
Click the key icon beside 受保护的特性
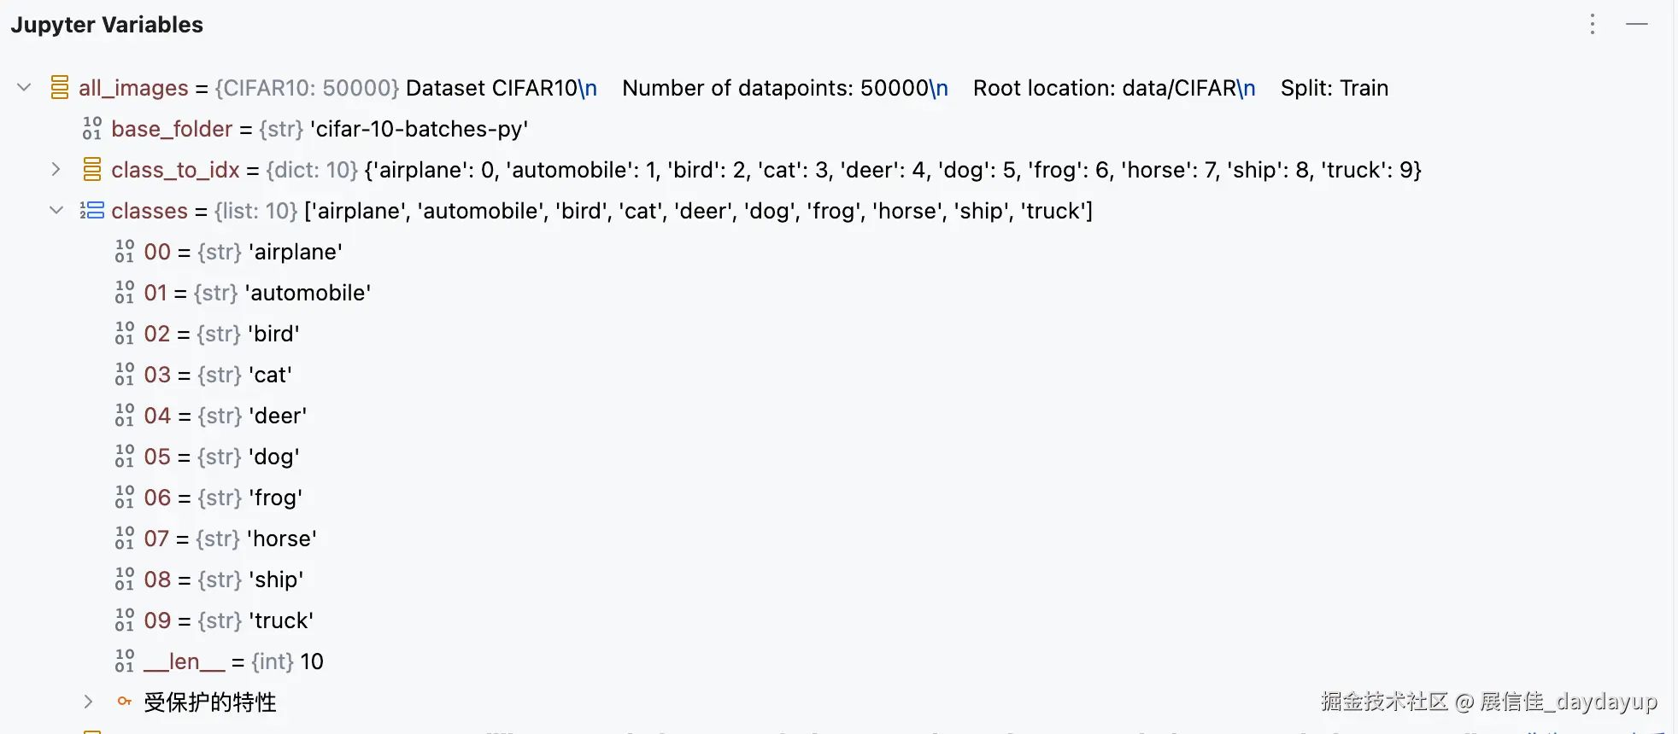pyautogui.click(x=125, y=702)
